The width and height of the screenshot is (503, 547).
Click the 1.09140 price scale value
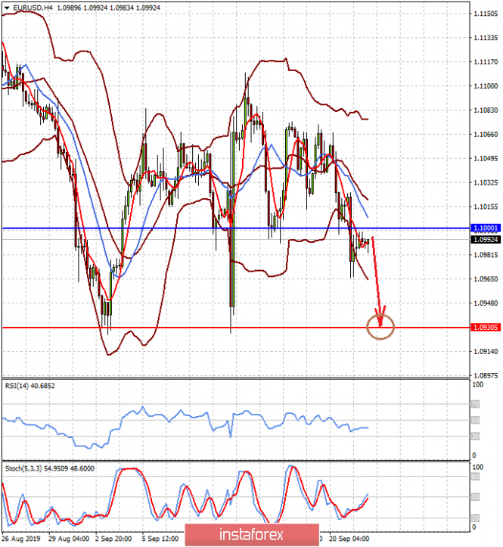point(486,351)
